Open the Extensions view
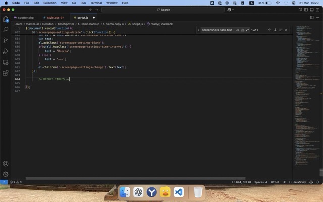Viewport: 323px width, 202px height. [x=6, y=72]
